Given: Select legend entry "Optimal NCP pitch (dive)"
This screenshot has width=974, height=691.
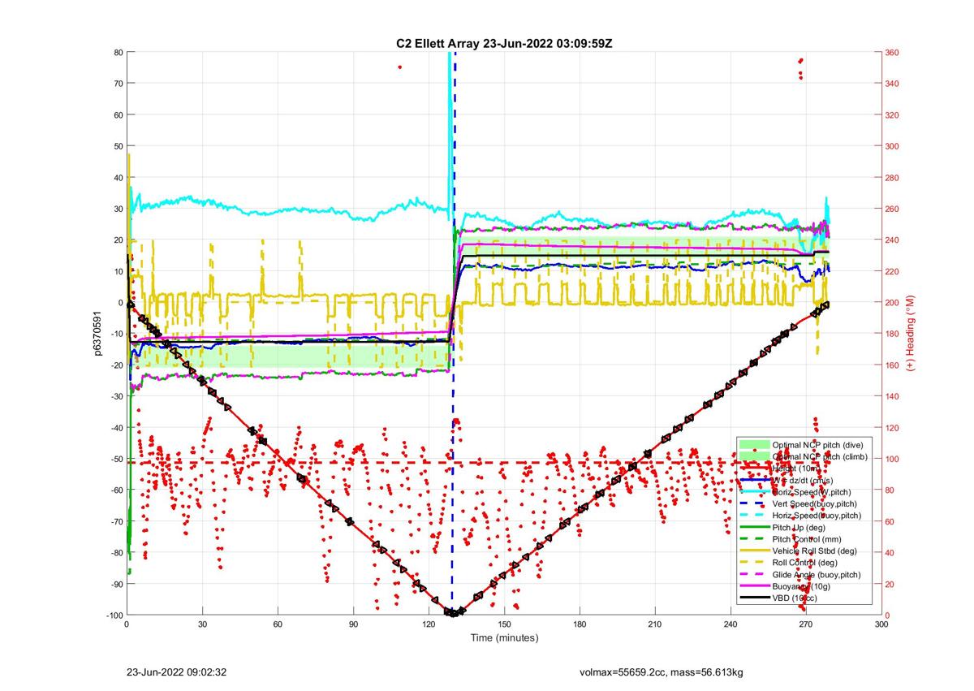Looking at the screenshot, I should [817, 444].
